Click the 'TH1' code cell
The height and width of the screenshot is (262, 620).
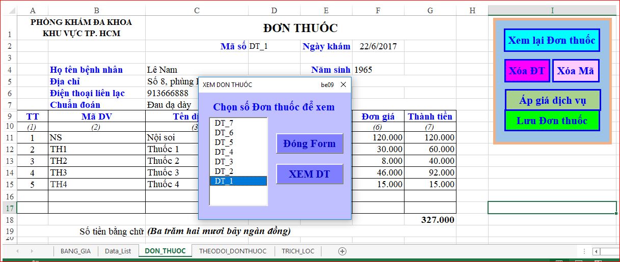[x=97, y=149]
